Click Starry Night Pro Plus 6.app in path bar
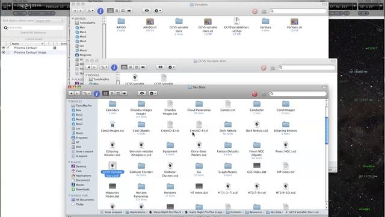This screenshot has height=217, width=385. (x=203, y=212)
